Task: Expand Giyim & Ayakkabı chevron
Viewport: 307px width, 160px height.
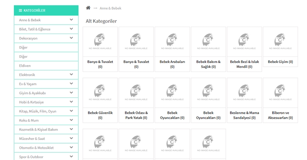Action: click(x=71, y=93)
